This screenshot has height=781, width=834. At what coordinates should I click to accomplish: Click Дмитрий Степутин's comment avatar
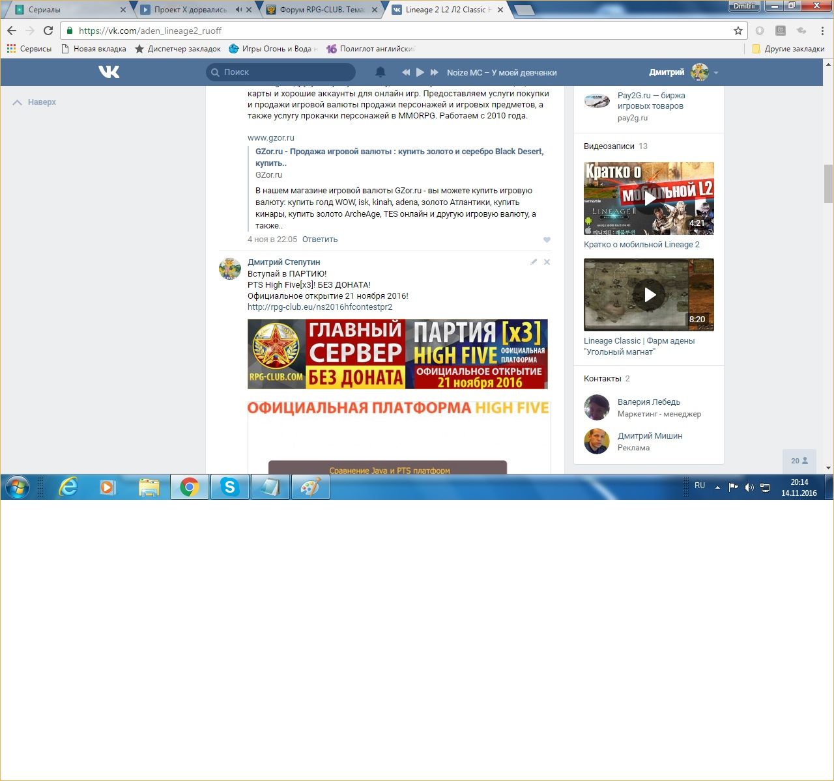tap(230, 268)
